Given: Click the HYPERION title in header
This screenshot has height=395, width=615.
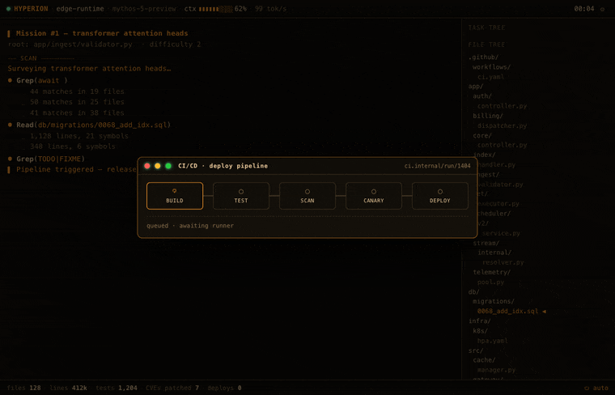Looking at the screenshot, I should point(31,9).
